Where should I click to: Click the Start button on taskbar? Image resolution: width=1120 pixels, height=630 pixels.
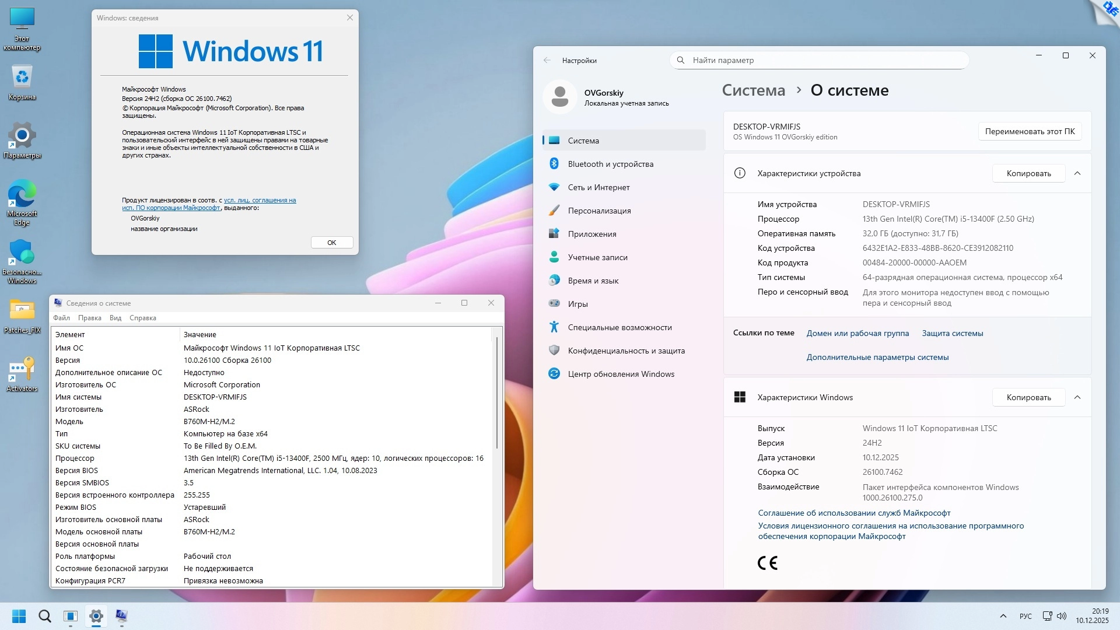pyautogui.click(x=19, y=617)
